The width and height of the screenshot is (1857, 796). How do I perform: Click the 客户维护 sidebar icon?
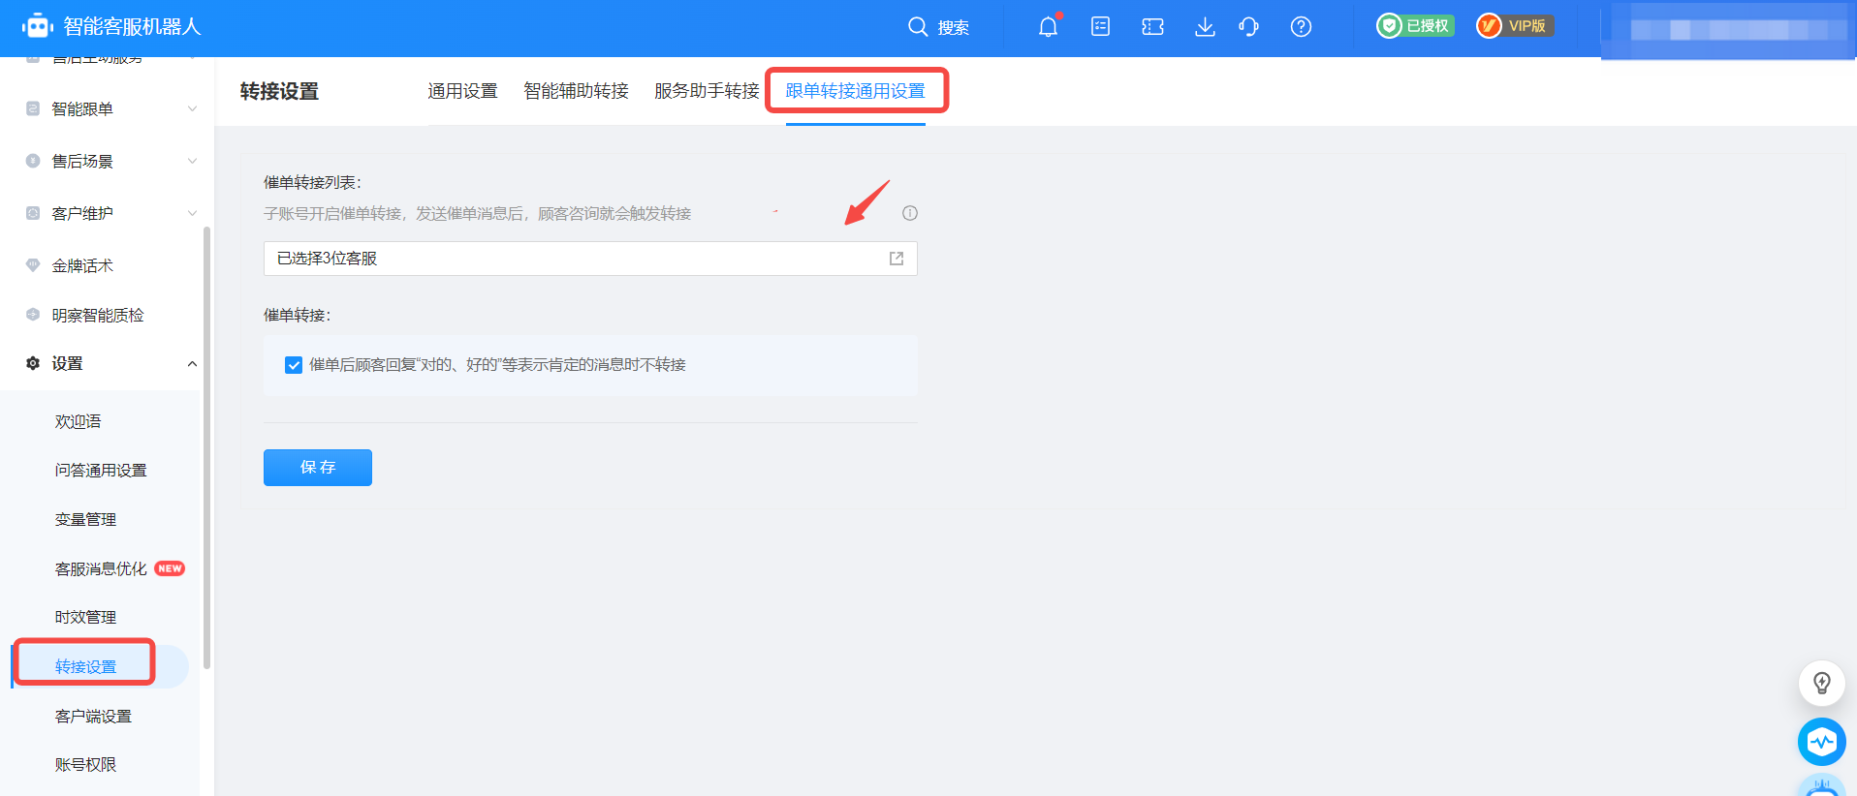tap(33, 213)
